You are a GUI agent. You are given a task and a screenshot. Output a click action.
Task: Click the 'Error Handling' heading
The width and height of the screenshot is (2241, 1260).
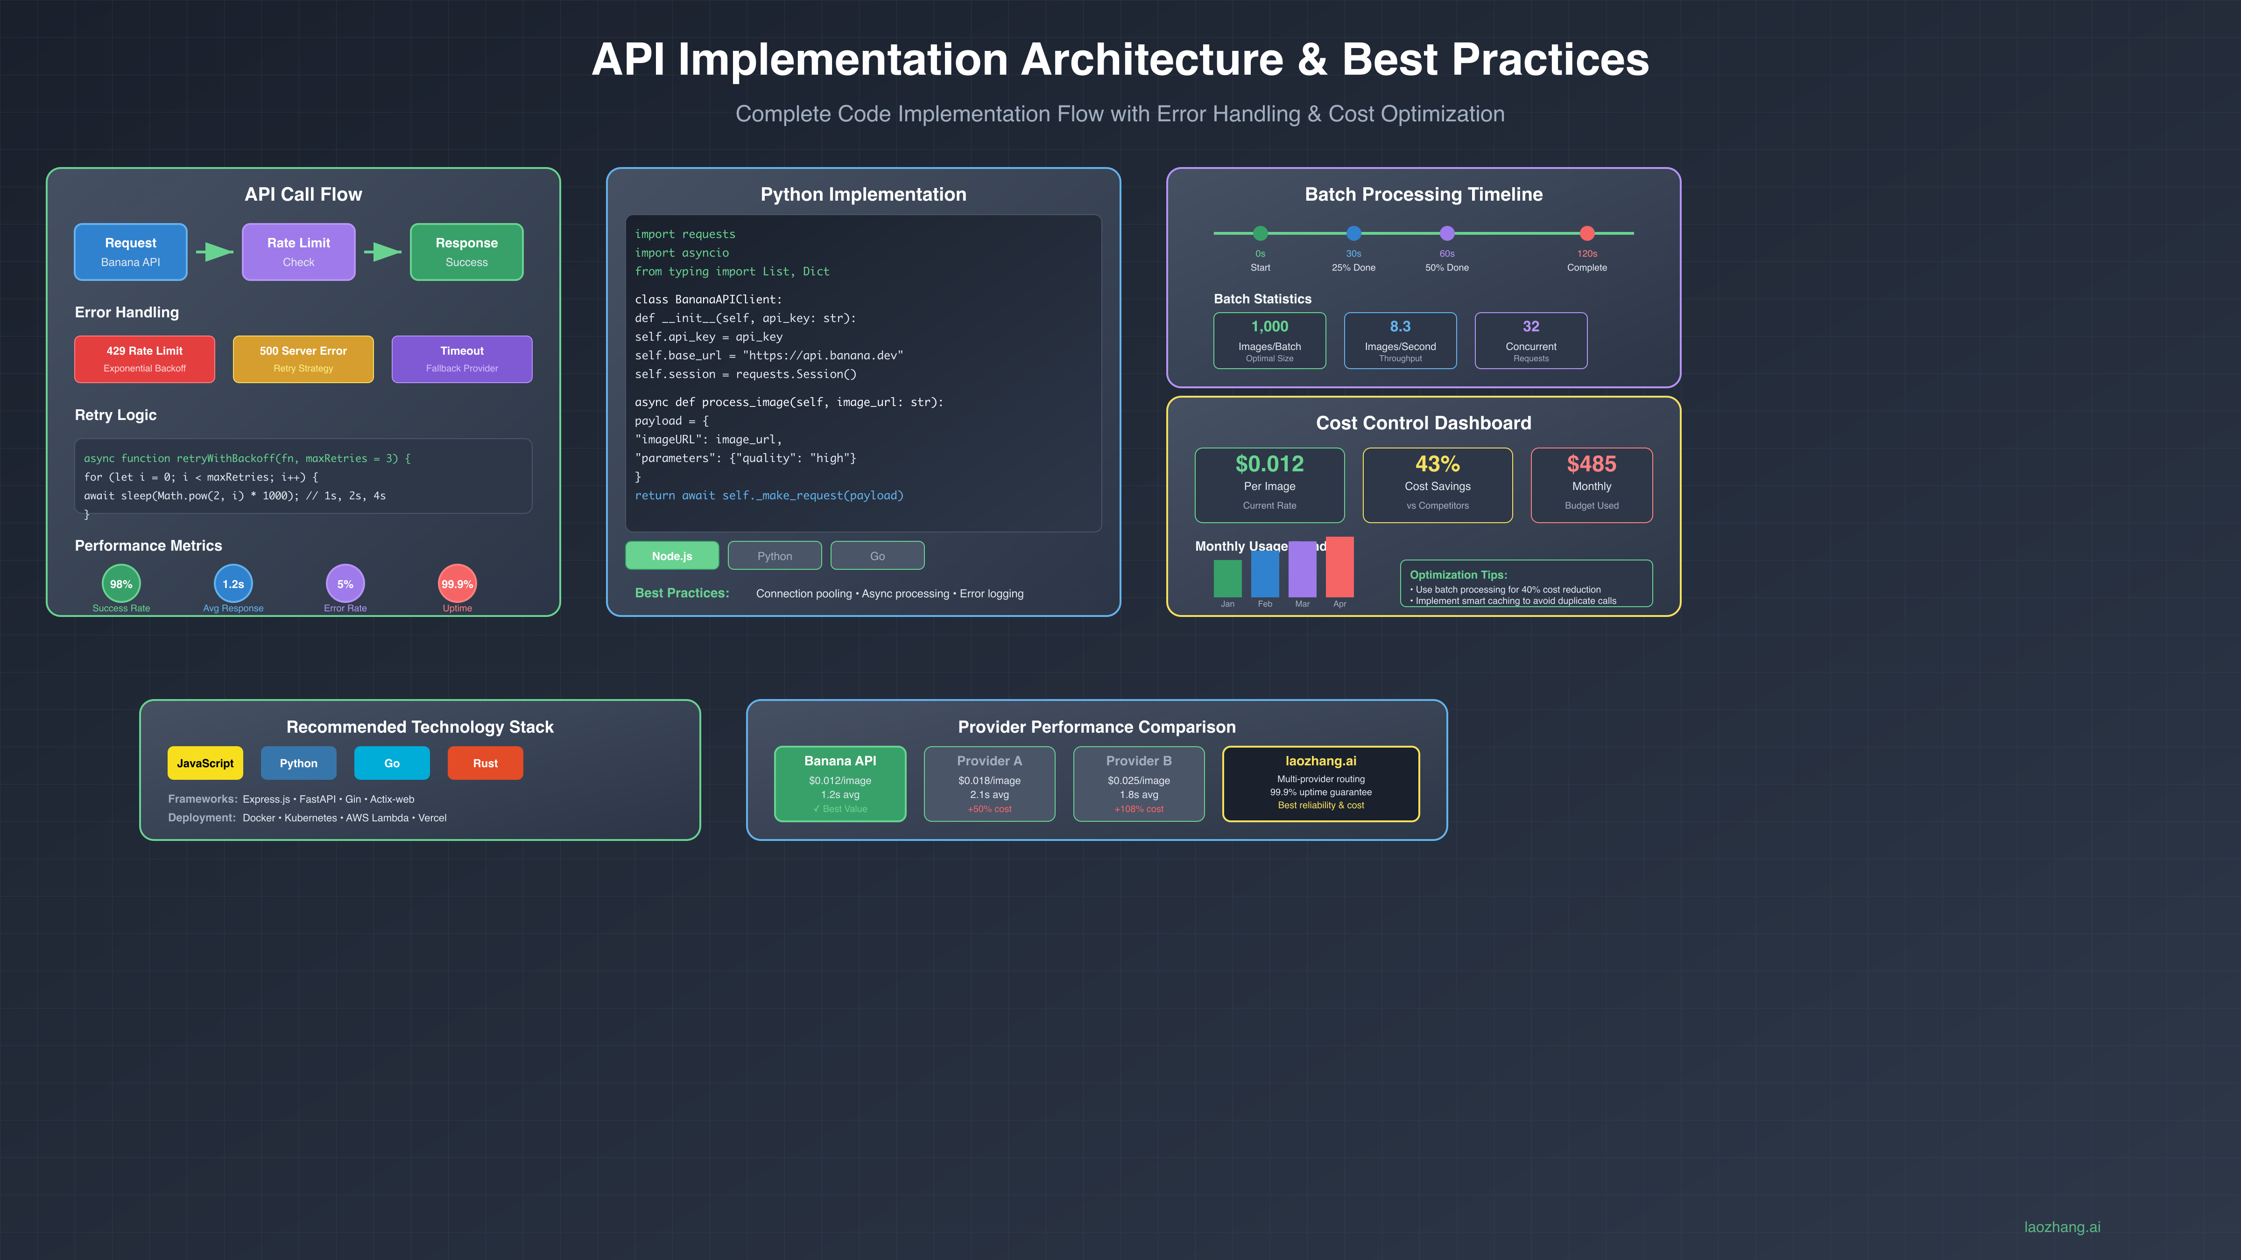point(127,312)
